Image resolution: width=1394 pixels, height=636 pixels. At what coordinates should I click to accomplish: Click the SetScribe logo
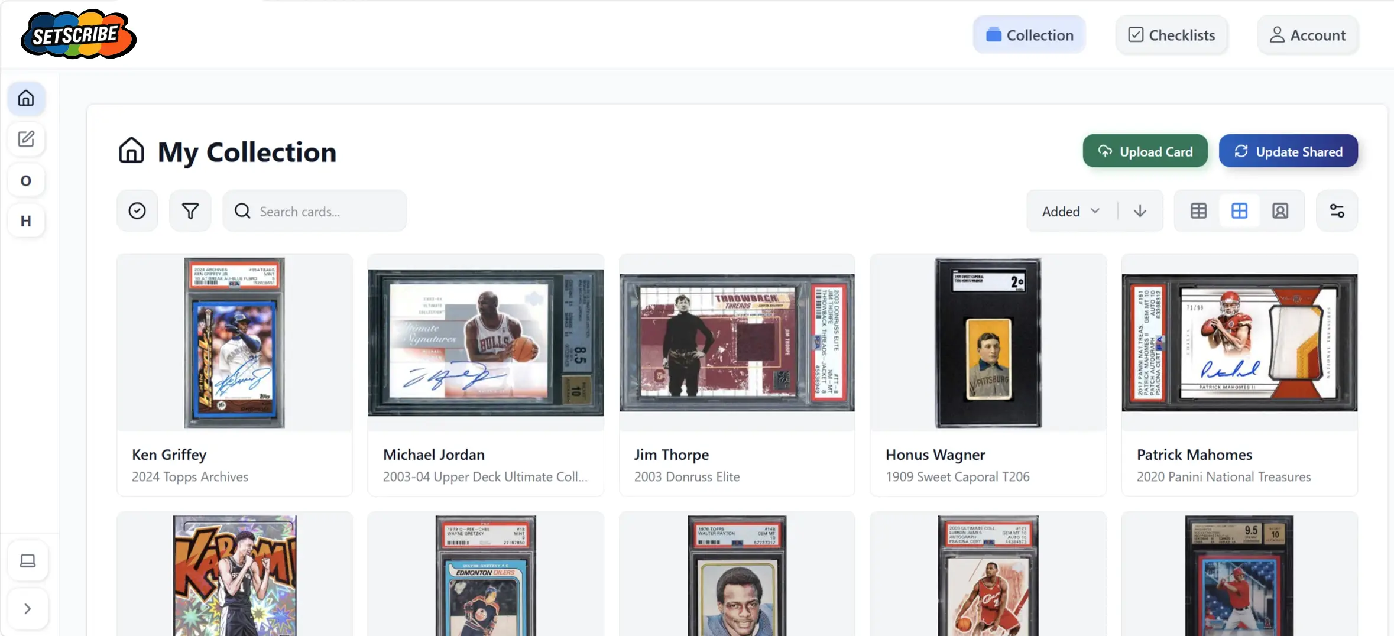(79, 34)
